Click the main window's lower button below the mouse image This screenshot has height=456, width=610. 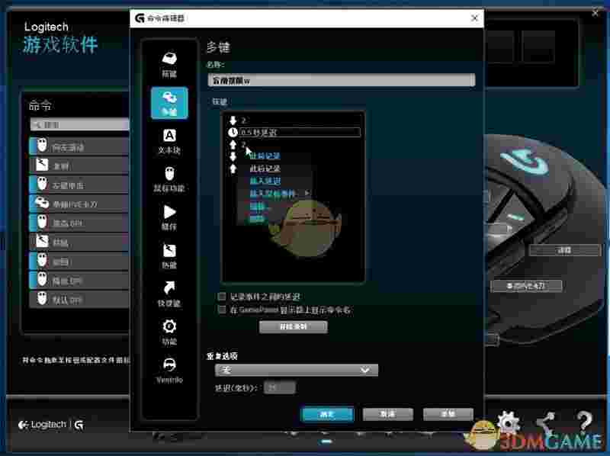pos(526,286)
